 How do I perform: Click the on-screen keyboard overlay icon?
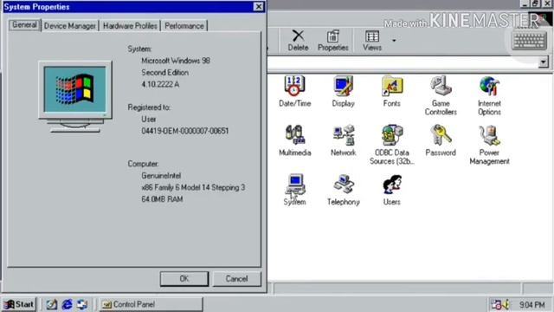[529, 41]
